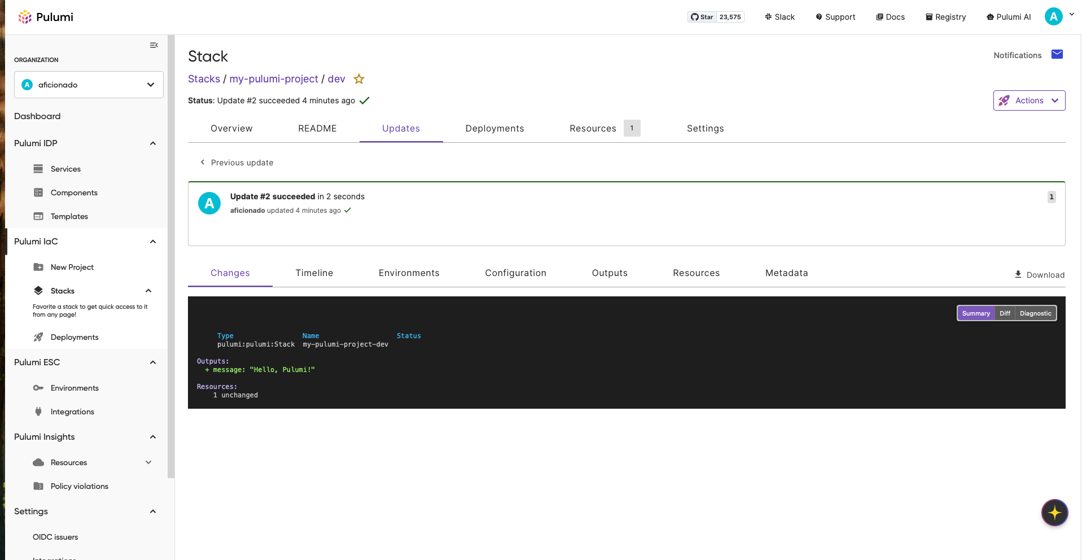Screen dimensions: 1082x560
Task: Collapse the Pulumi Insights section
Action: coord(153,437)
